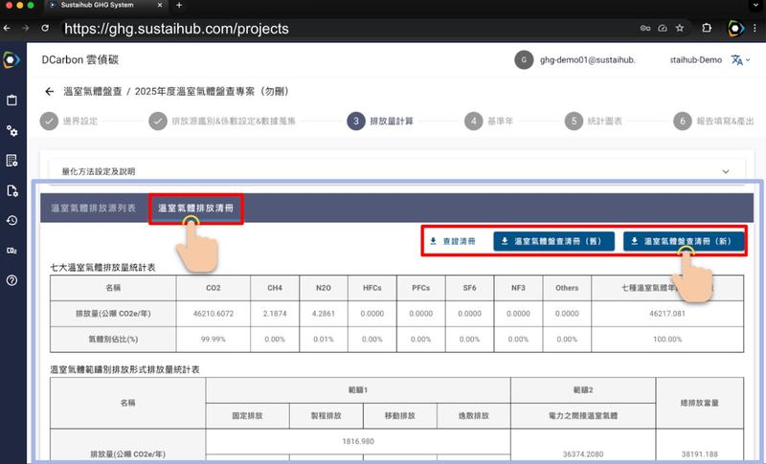Image resolution: width=766 pixels, height=464 pixels.
Task: Click the back arrow beside 溫室氣體盤查
Action: [x=49, y=92]
